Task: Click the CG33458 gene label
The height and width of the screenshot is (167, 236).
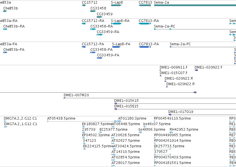Action: (x=98, y=8)
